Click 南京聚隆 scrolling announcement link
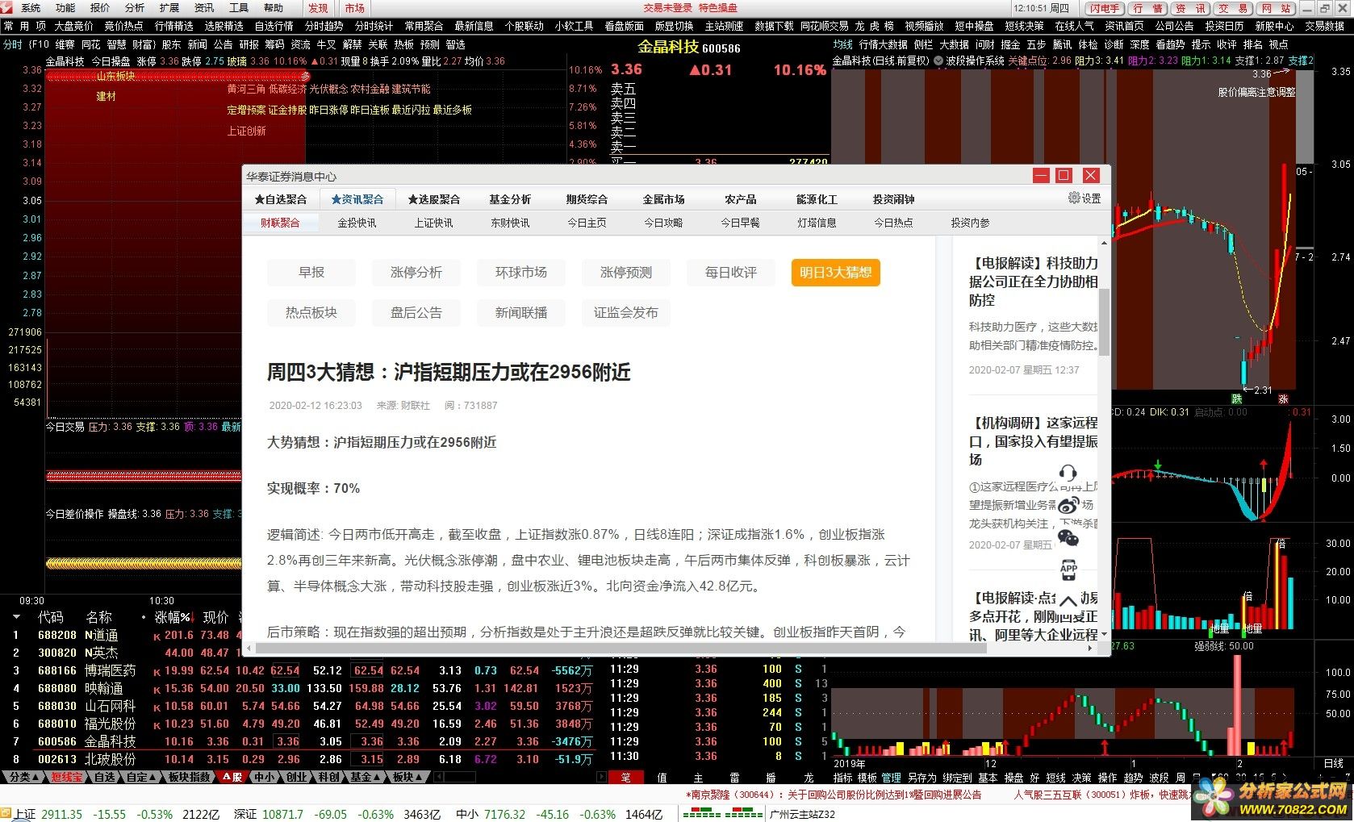1354x822 pixels. 834,795
